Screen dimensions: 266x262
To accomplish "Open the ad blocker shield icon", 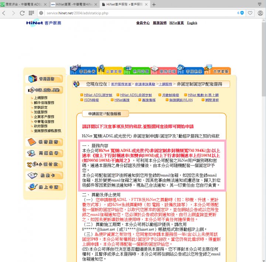I will tap(242, 13).
